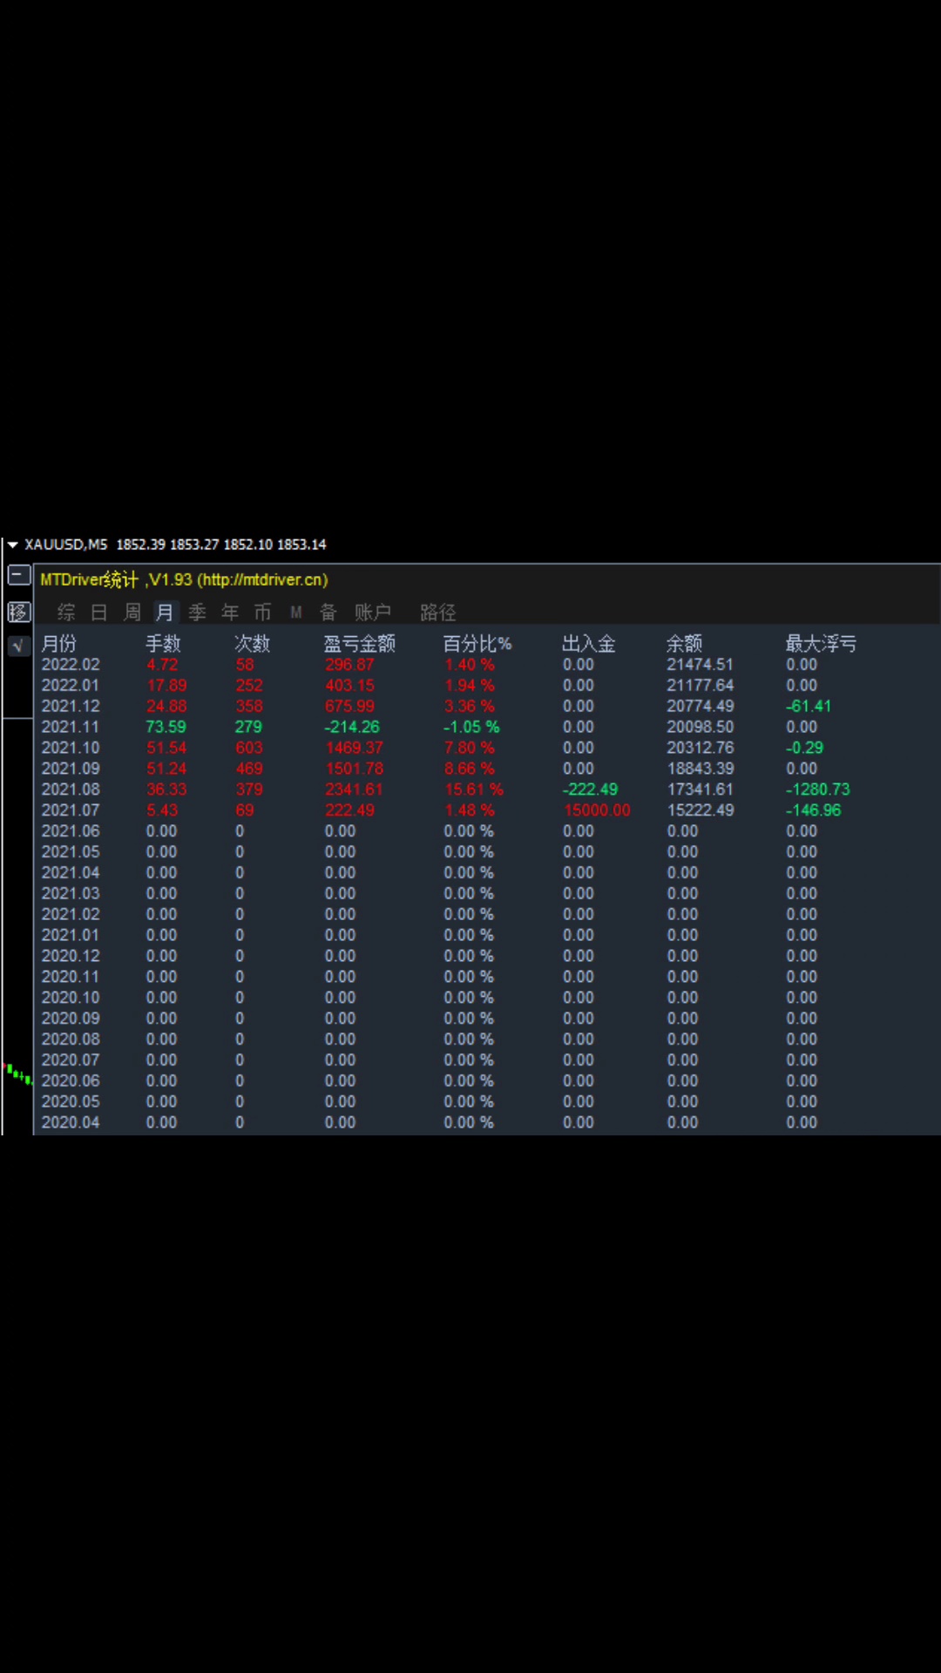Click the 73.59 lots value

(166, 727)
